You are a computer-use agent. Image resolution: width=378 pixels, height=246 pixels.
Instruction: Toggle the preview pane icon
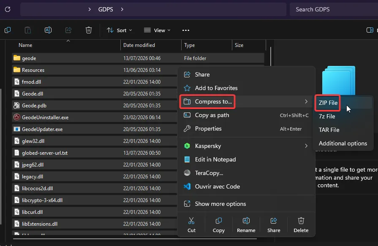tap(370, 30)
